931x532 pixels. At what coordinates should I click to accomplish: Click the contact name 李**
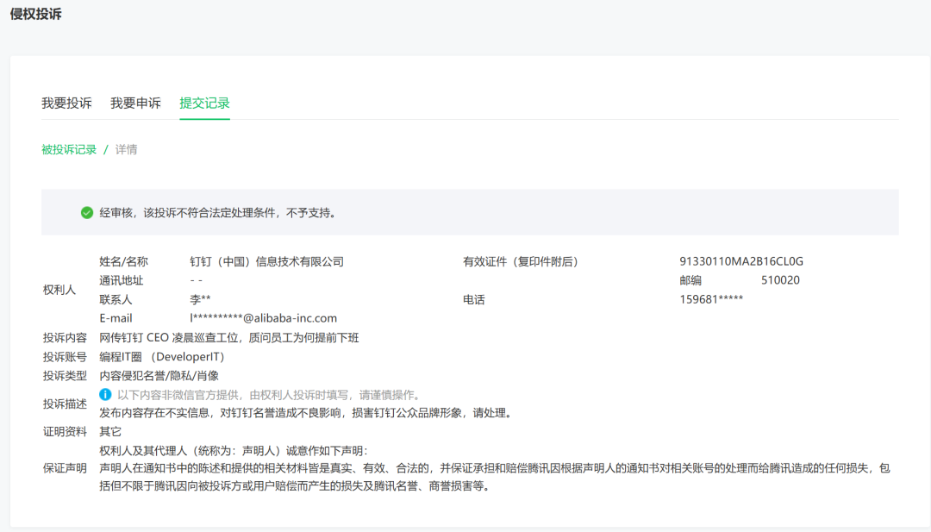click(200, 300)
